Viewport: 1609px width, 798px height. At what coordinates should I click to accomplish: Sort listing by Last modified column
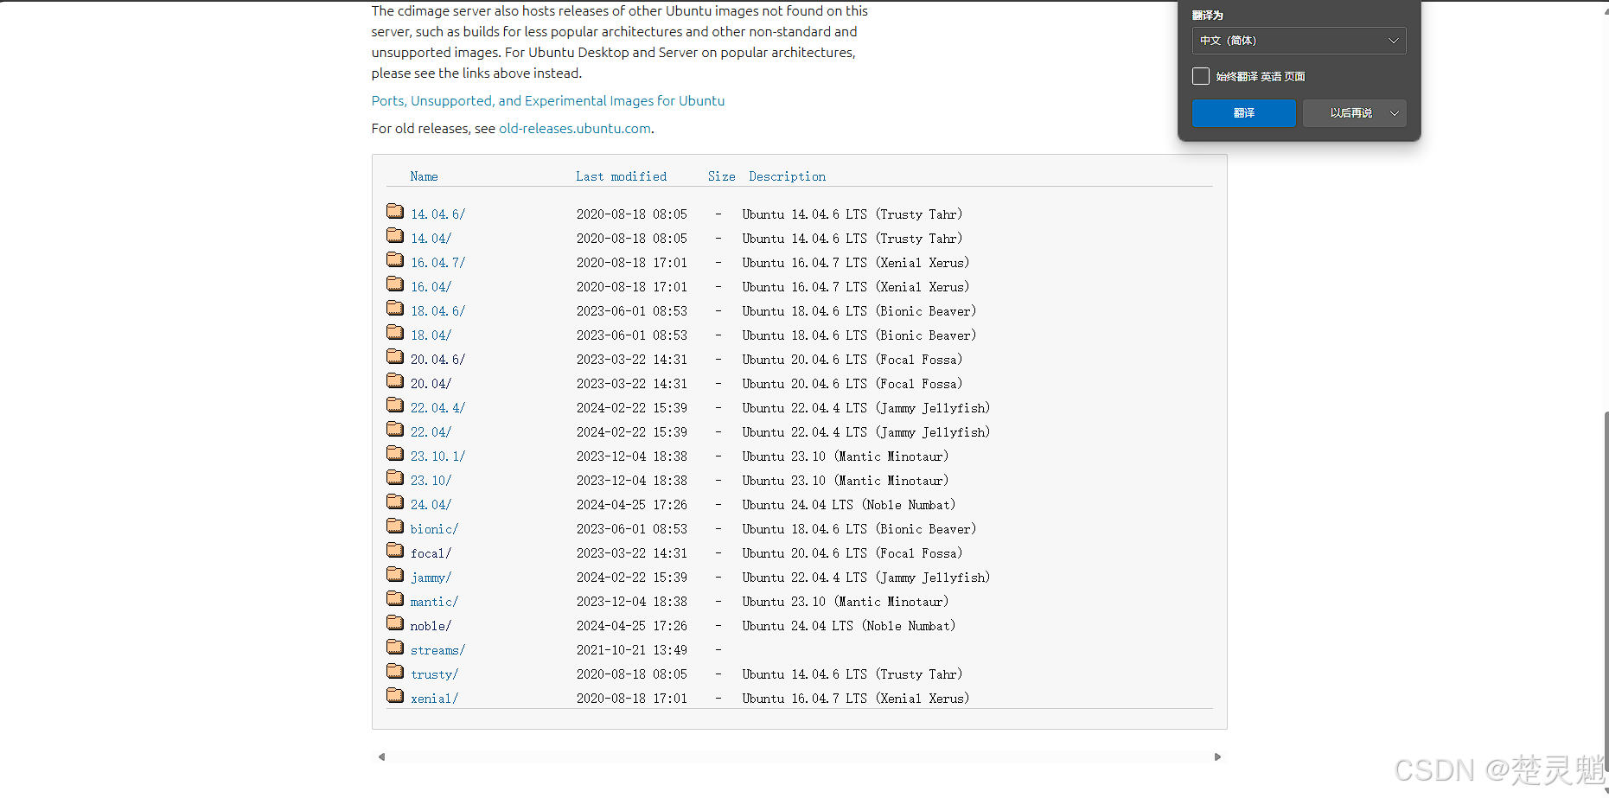(622, 176)
